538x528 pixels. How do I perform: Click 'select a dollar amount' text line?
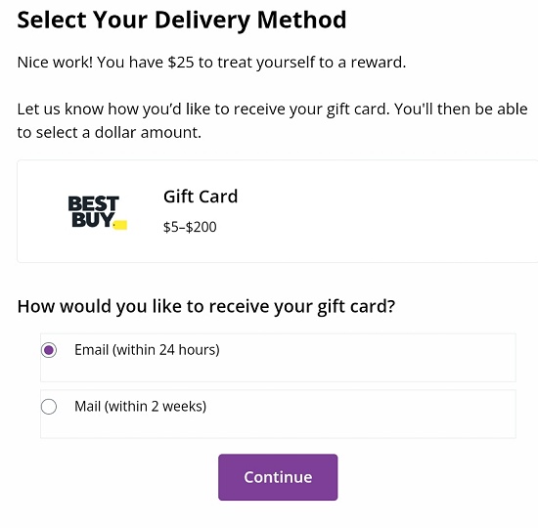pyautogui.click(x=110, y=132)
